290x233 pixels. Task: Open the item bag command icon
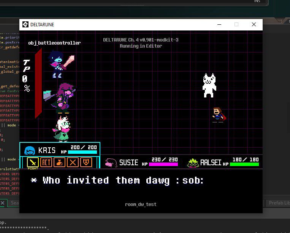(x=59, y=162)
